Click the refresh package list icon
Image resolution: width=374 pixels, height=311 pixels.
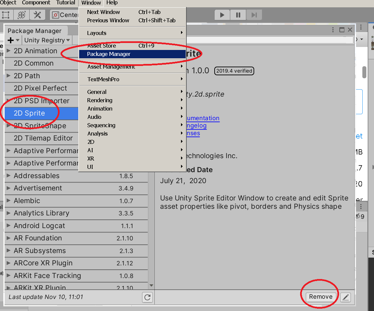[x=147, y=297]
